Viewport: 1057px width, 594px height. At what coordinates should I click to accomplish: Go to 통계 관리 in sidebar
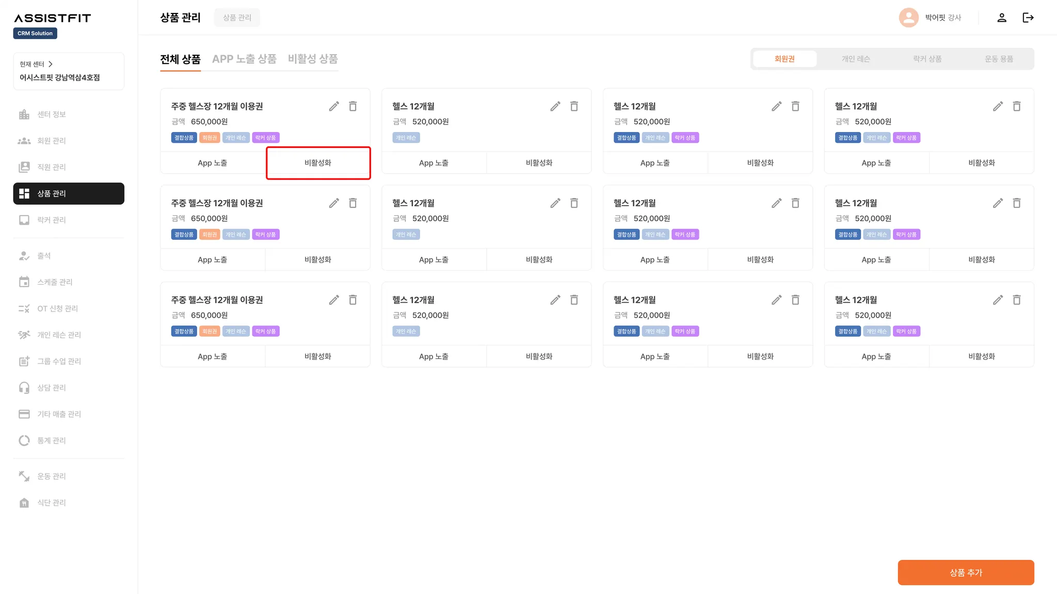click(51, 440)
